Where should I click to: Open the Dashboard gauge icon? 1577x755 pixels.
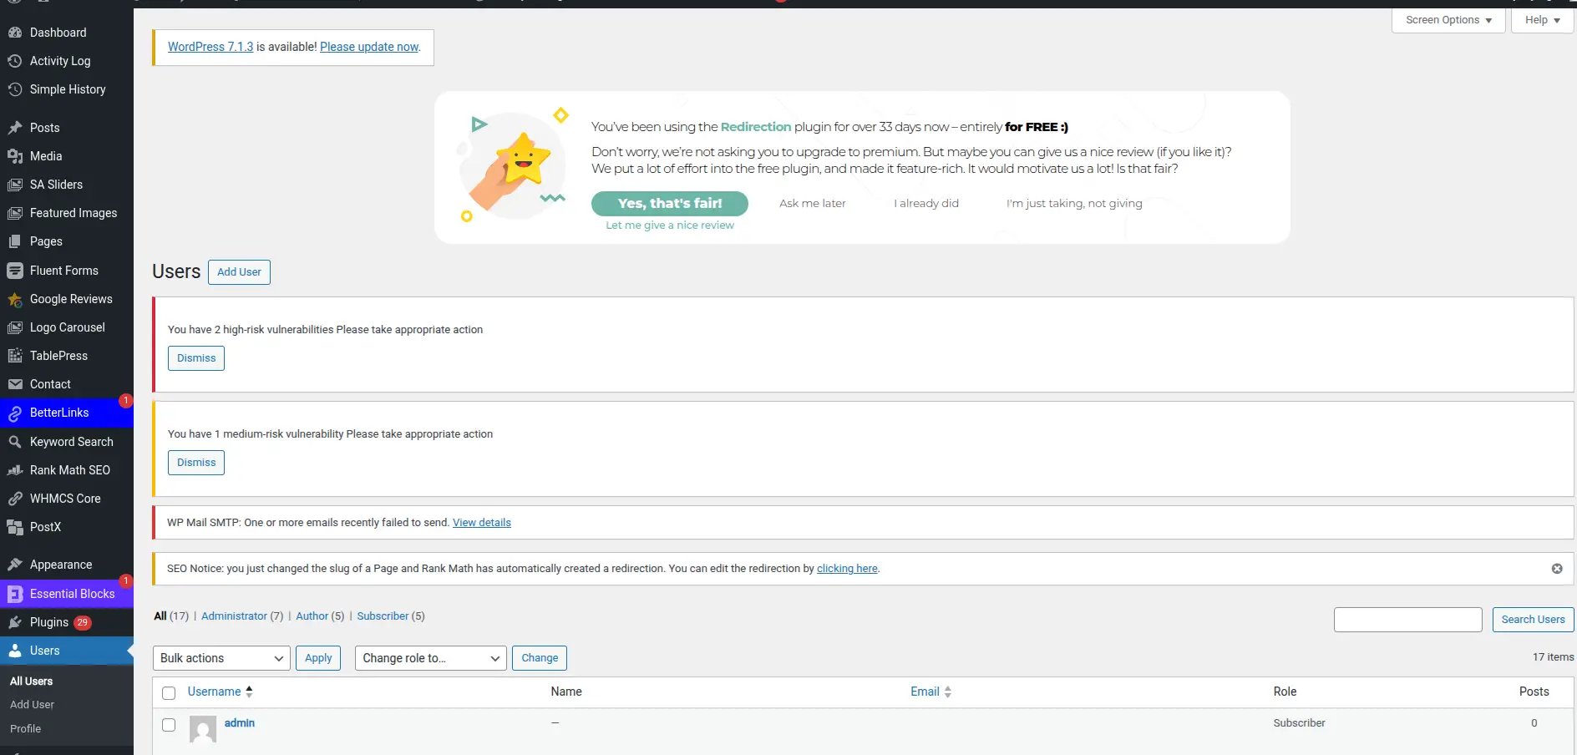(x=15, y=33)
